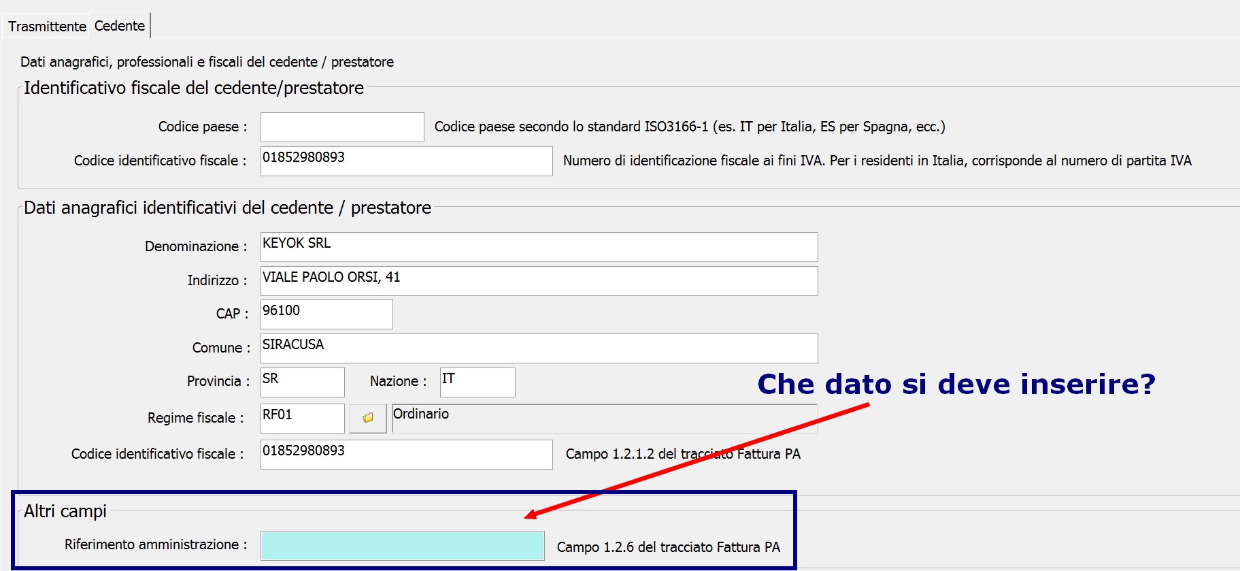This screenshot has height=571, width=1240.
Task: Click the 'Nazione :' label
Action: pos(399,381)
